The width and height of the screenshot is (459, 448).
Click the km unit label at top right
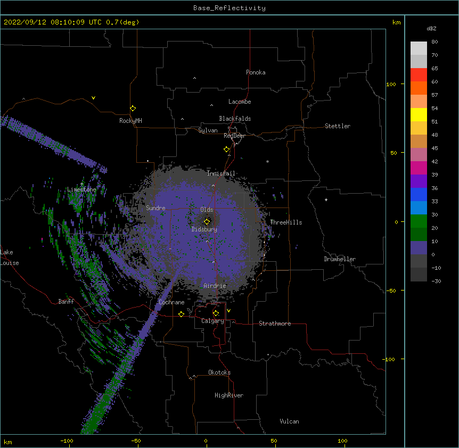(396, 22)
